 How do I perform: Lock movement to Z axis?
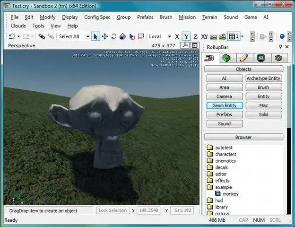pos(195,36)
